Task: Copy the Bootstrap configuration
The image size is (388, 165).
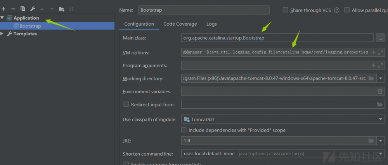Action: pyautogui.click(x=23, y=9)
